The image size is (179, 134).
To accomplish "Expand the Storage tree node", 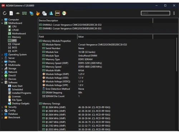I will [x=2, y=69].
